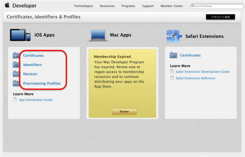Open iOS Apps Certificates link

click(x=33, y=56)
